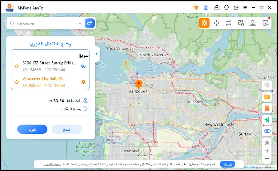Select the Joystick mode arrows icon
This screenshot has width=278, height=171.
coord(216,23)
